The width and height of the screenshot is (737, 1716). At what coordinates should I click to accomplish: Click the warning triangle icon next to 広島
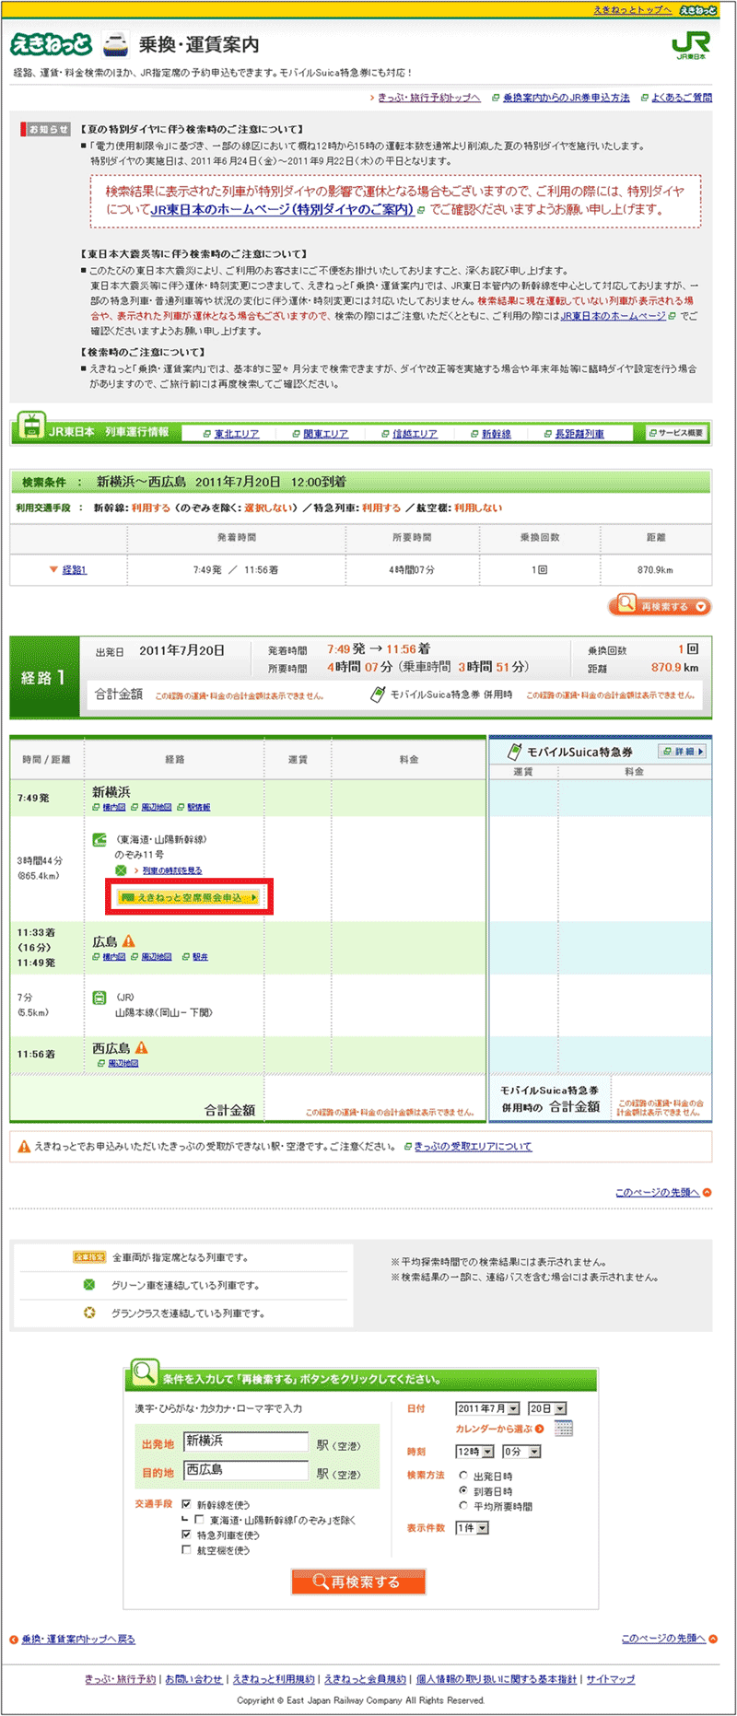[x=129, y=941]
